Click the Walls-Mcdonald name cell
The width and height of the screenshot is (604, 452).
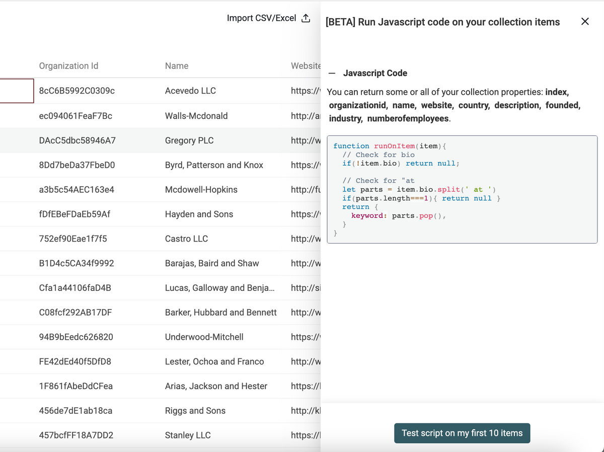tap(196, 116)
